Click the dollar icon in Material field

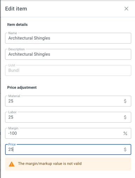(x=125, y=101)
